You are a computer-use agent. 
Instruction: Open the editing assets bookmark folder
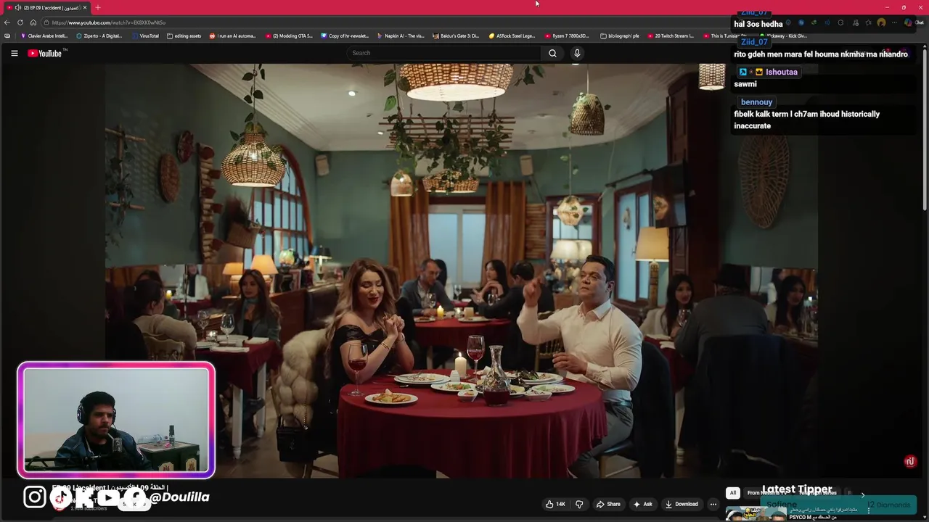tap(184, 36)
